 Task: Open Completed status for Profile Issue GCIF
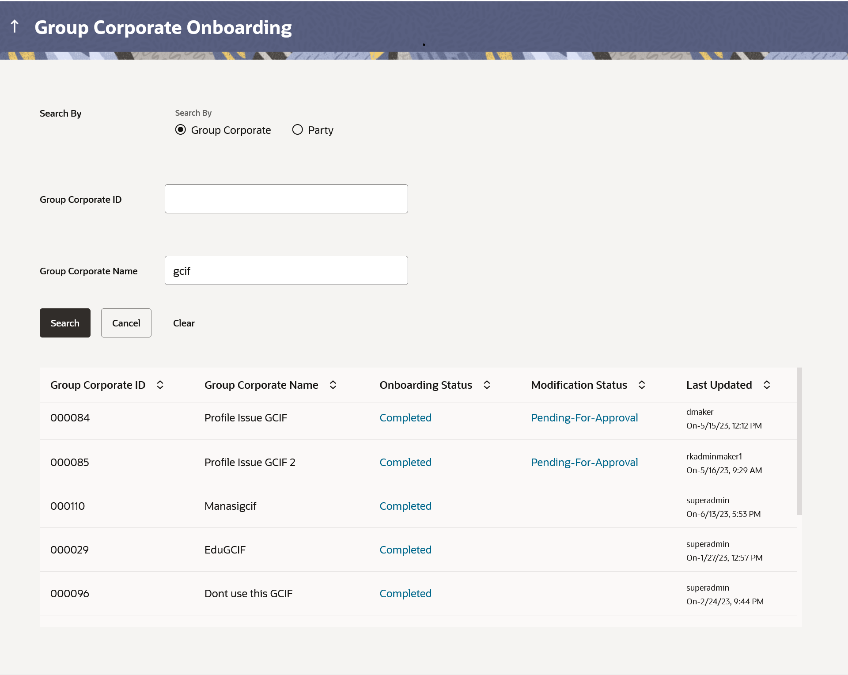[x=405, y=417]
